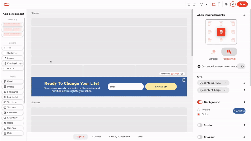
Task: Switch to the Signup tab
Action: pyautogui.click(x=81, y=137)
